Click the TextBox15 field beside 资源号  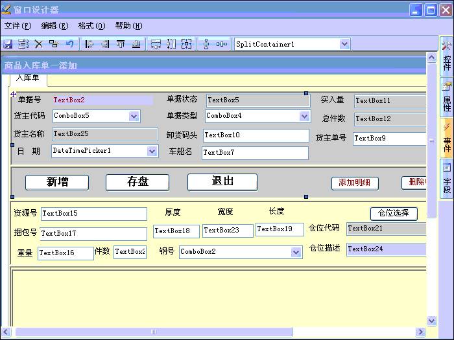[94, 214]
